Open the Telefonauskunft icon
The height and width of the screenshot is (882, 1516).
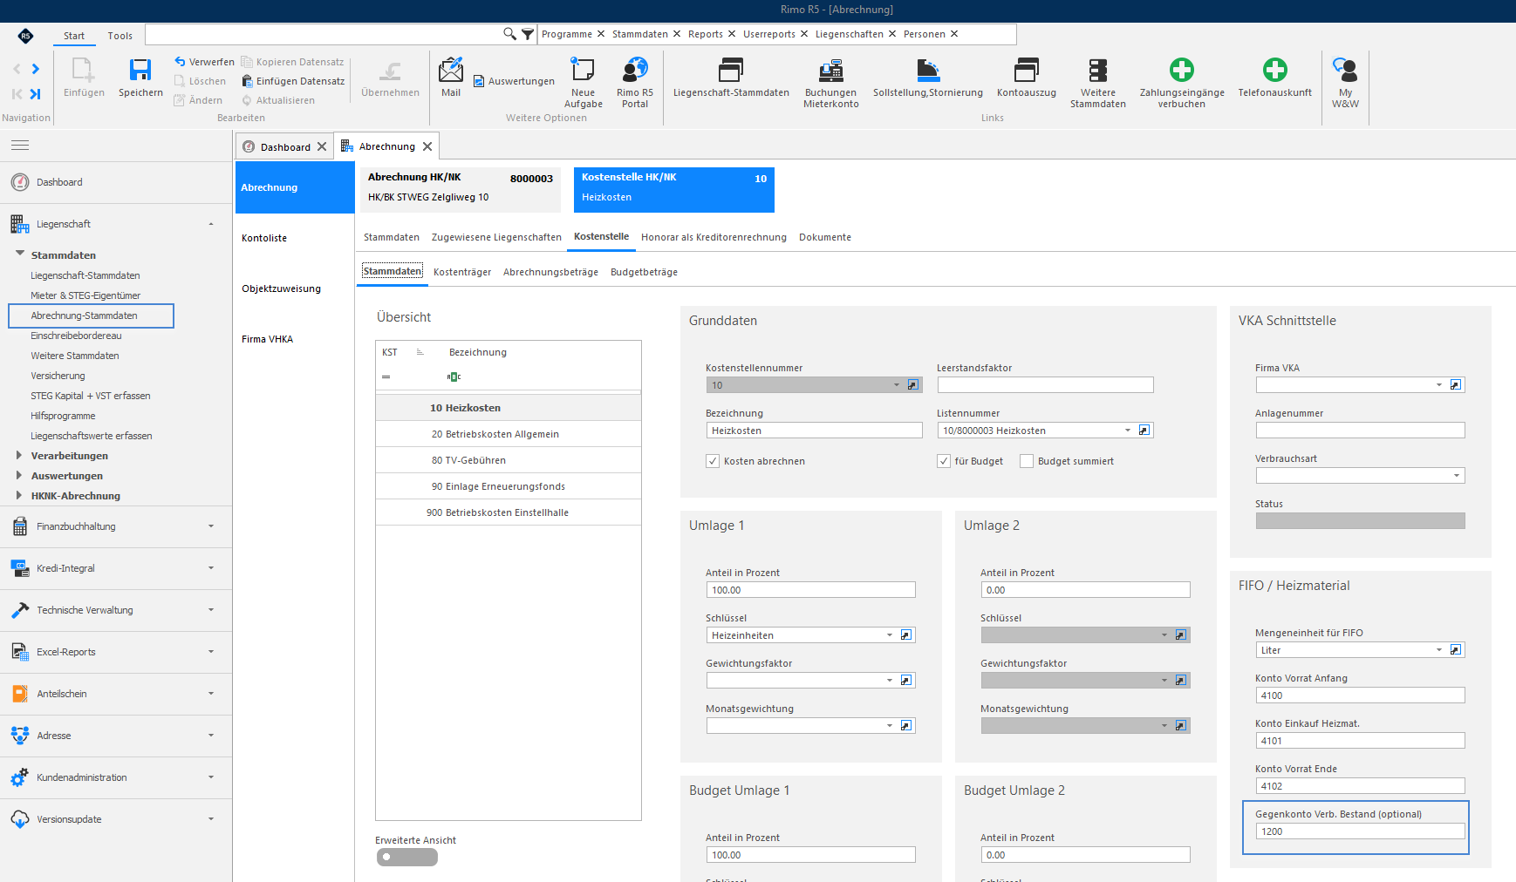(1275, 70)
